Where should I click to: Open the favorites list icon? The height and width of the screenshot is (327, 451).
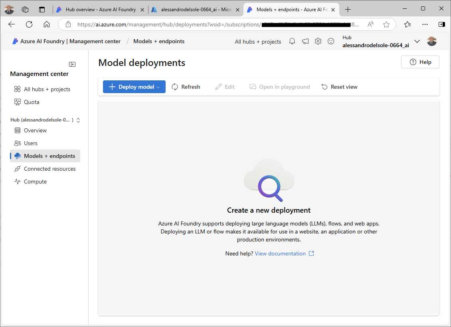coord(407,24)
